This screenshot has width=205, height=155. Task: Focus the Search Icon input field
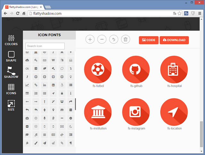45,46
